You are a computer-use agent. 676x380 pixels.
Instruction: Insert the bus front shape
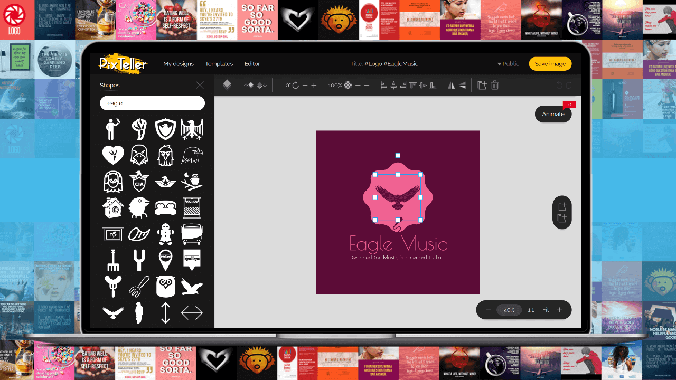tap(192, 234)
